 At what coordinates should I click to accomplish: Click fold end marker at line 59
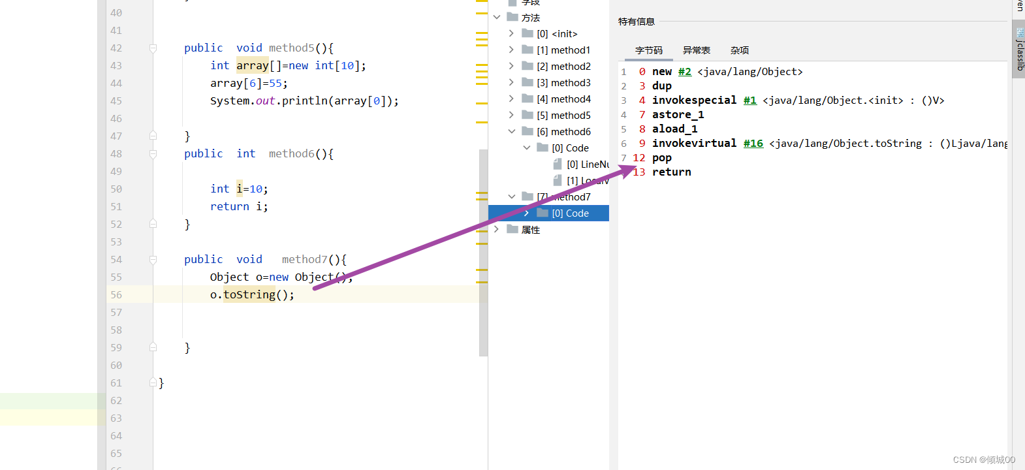click(x=153, y=347)
